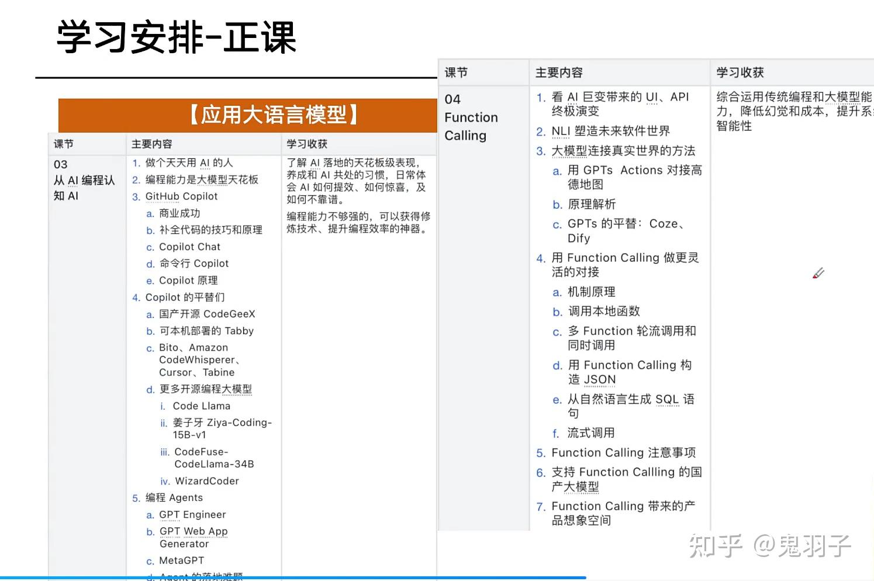Image resolution: width=874 pixels, height=581 pixels.
Task: Open the underlined SQL link
Action: pyautogui.click(x=667, y=399)
